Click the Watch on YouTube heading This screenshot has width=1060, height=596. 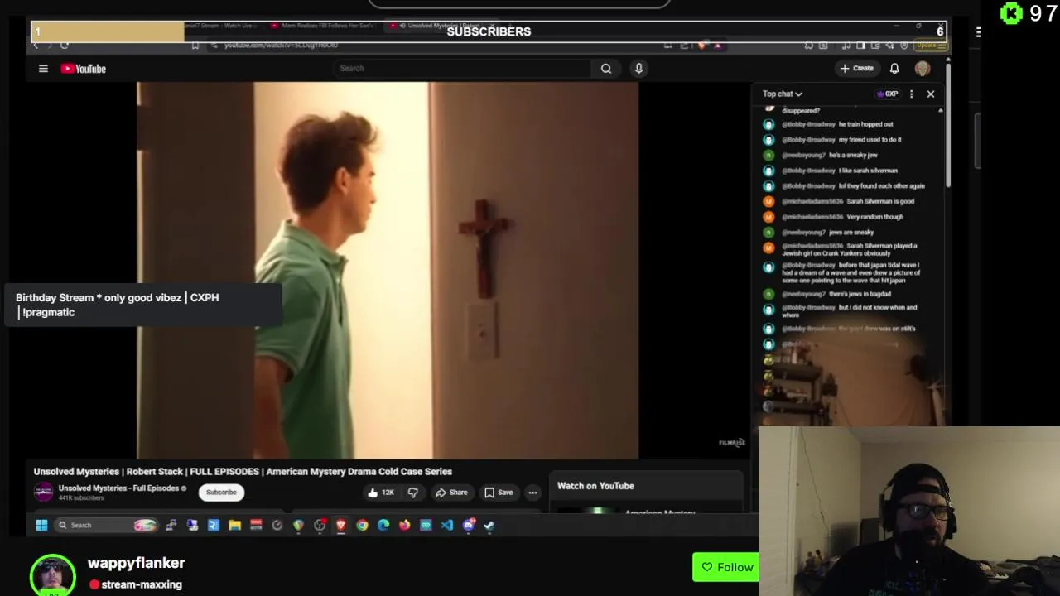(595, 486)
